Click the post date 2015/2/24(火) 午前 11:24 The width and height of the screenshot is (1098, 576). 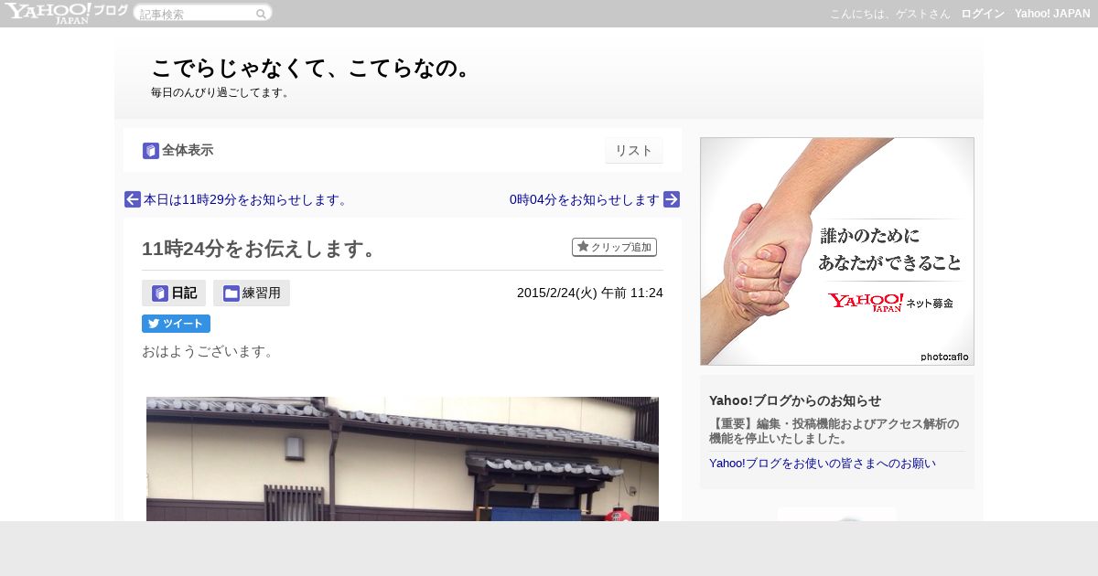pos(590,293)
